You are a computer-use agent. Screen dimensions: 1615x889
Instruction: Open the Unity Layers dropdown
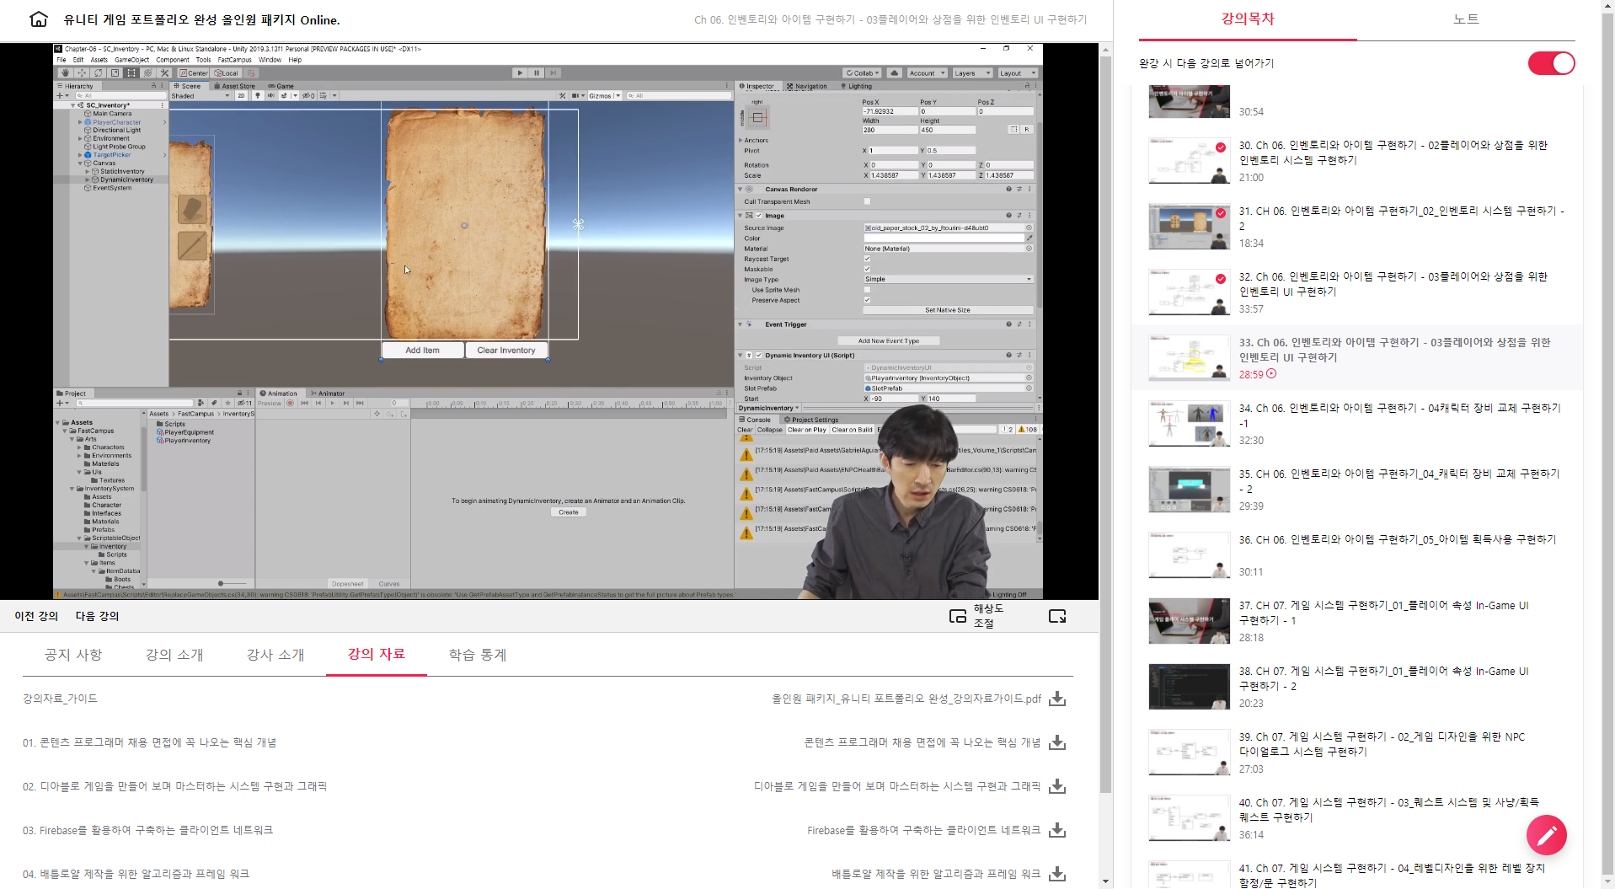[x=971, y=73]
